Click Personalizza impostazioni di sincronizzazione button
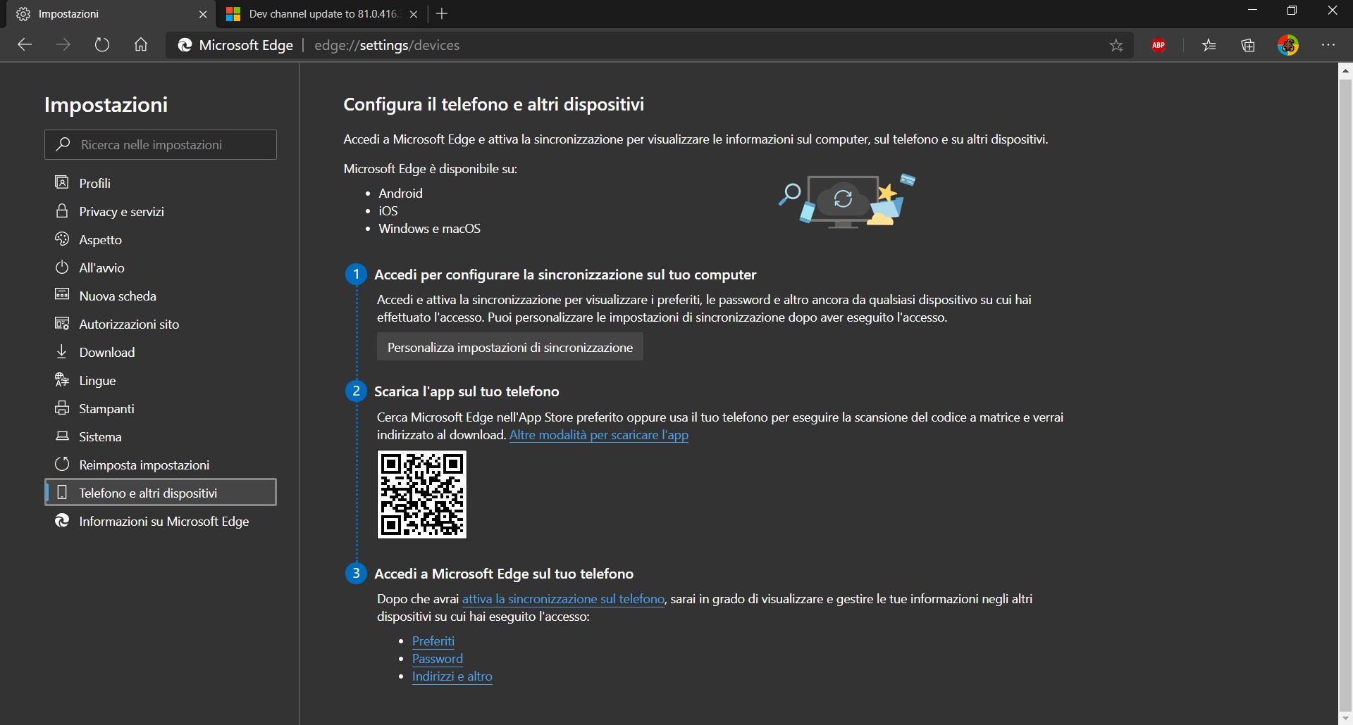1353x725 pixels. pos(510,347)
